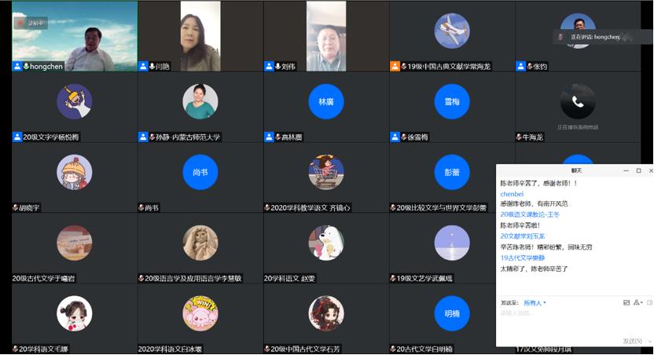Click the muted mic icon beside 闫艳
654x355 pixels.
coord(152,67)
